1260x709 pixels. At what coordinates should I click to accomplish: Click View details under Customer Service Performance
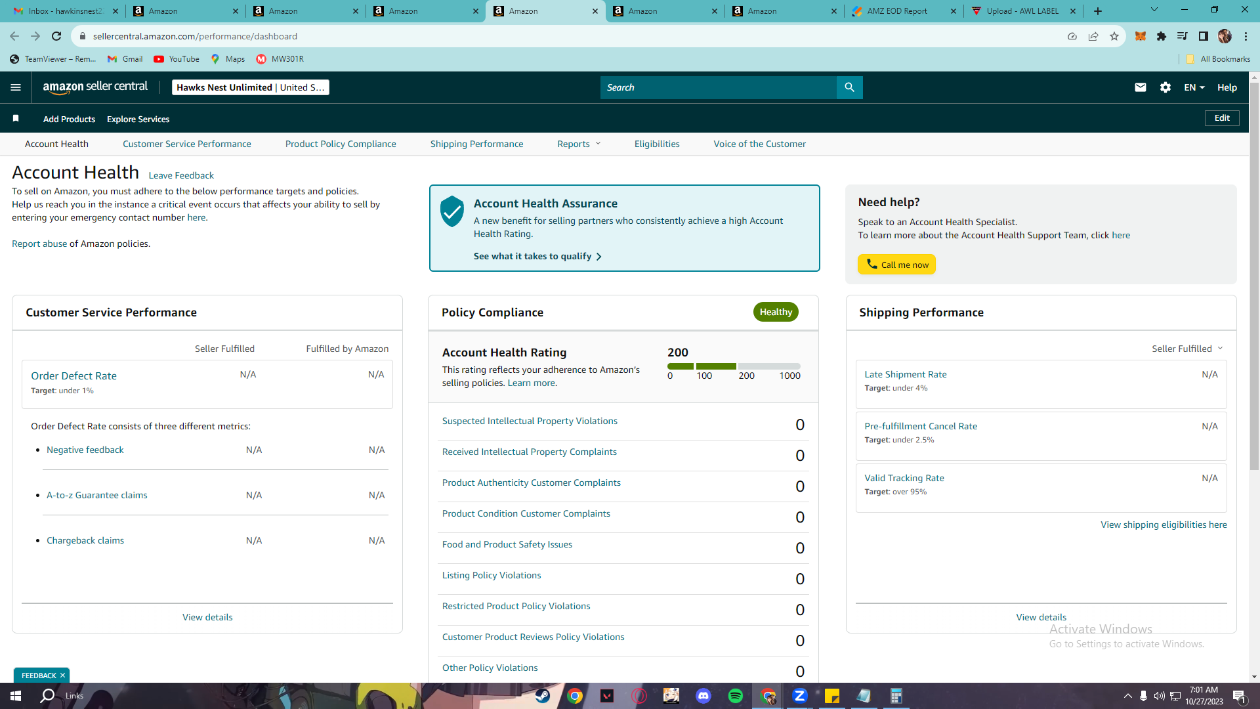click(x=207, y=617)
